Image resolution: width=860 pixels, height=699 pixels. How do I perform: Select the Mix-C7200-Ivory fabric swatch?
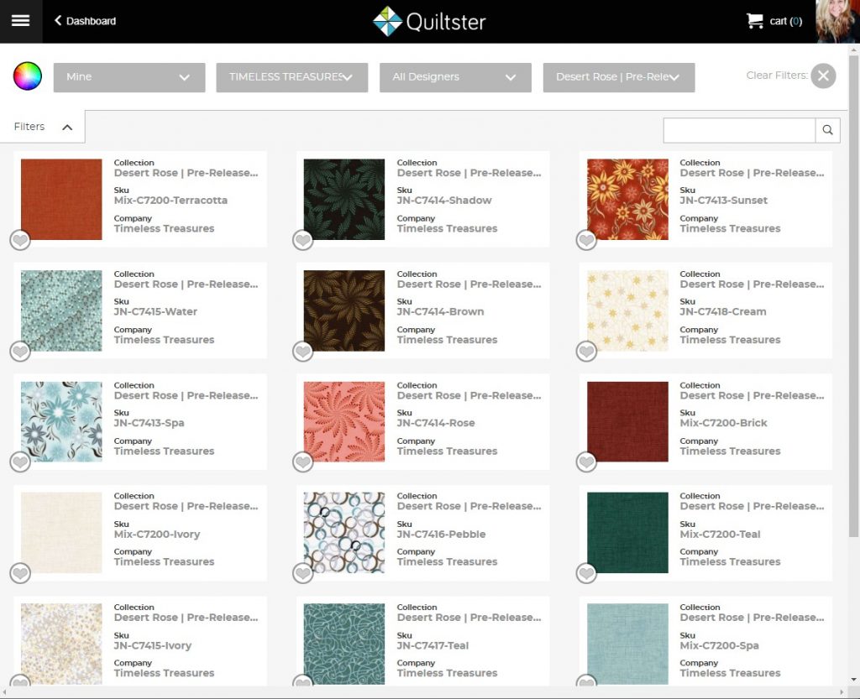61,533
